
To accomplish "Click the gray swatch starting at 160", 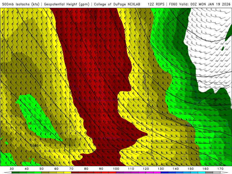I will click(x=209, y=173).
